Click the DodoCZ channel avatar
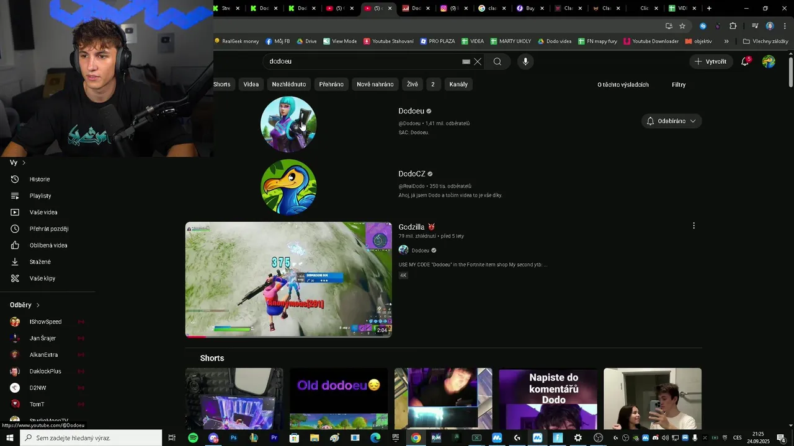794x446 pixels. point(288,187)
